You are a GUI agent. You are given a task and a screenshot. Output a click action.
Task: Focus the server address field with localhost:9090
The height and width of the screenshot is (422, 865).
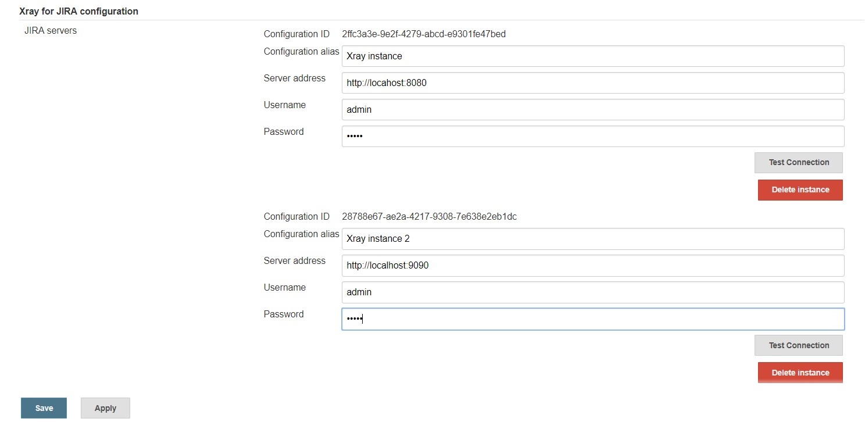(x=593, y=266)
